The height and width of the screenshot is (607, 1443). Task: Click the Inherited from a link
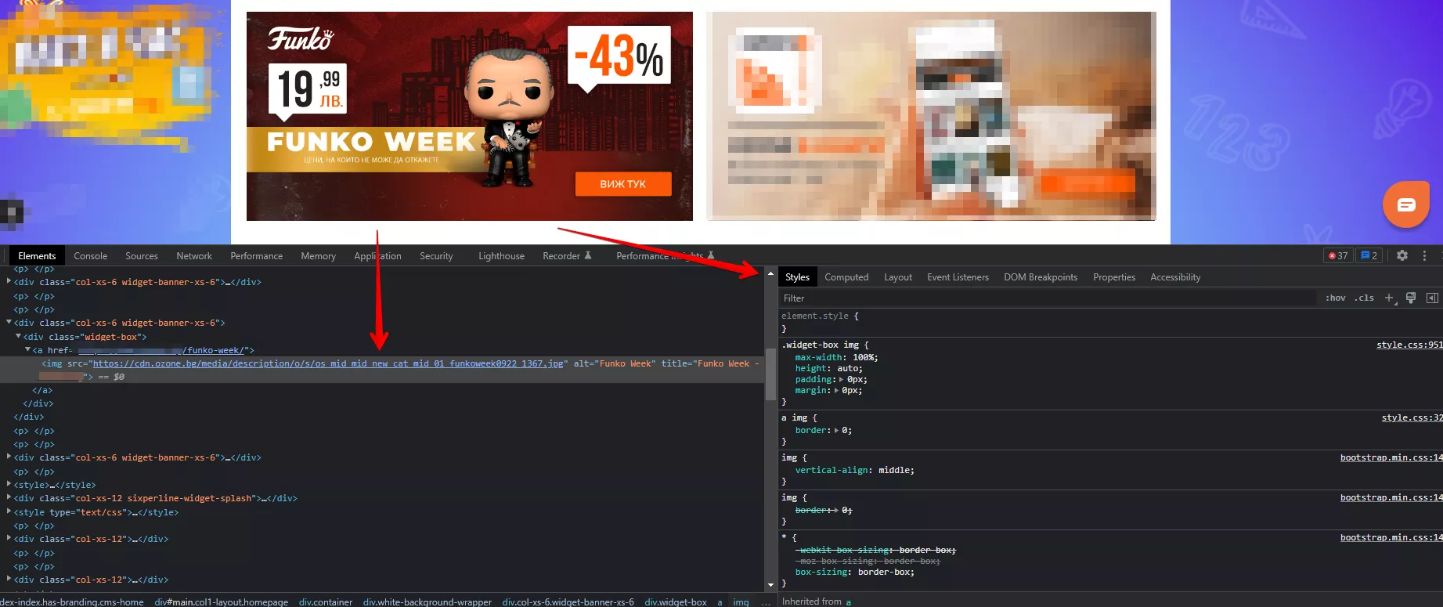(x=848, y=602)
